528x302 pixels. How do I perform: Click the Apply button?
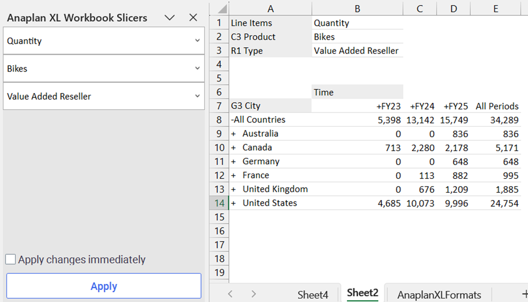pyautogui.click(x=104, y=286)
